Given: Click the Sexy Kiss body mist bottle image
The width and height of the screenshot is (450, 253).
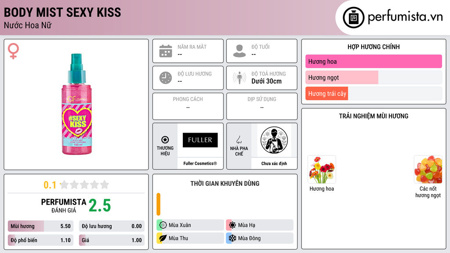Looking at the screenshot, I should coord(77,105).
